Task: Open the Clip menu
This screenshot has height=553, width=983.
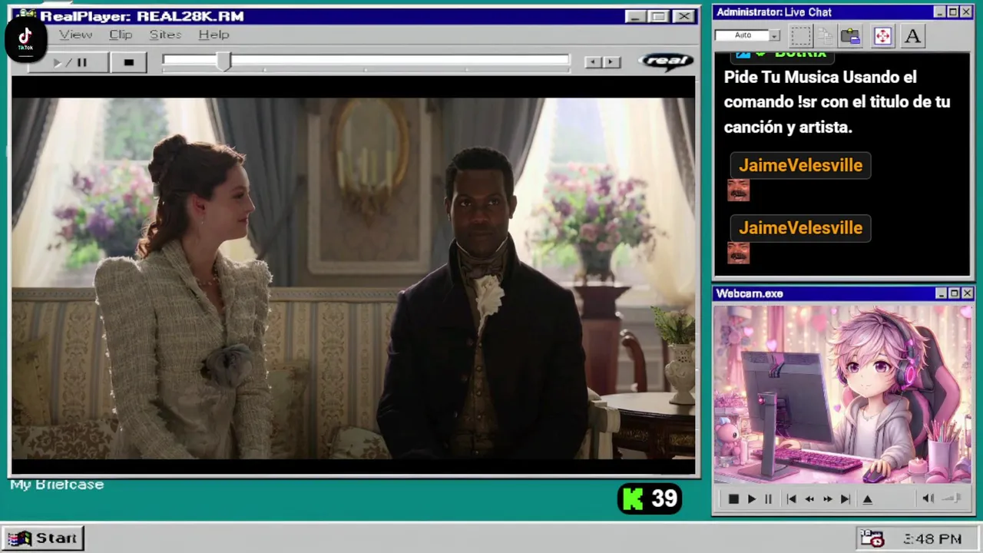Action: click(x=121, y=35)
